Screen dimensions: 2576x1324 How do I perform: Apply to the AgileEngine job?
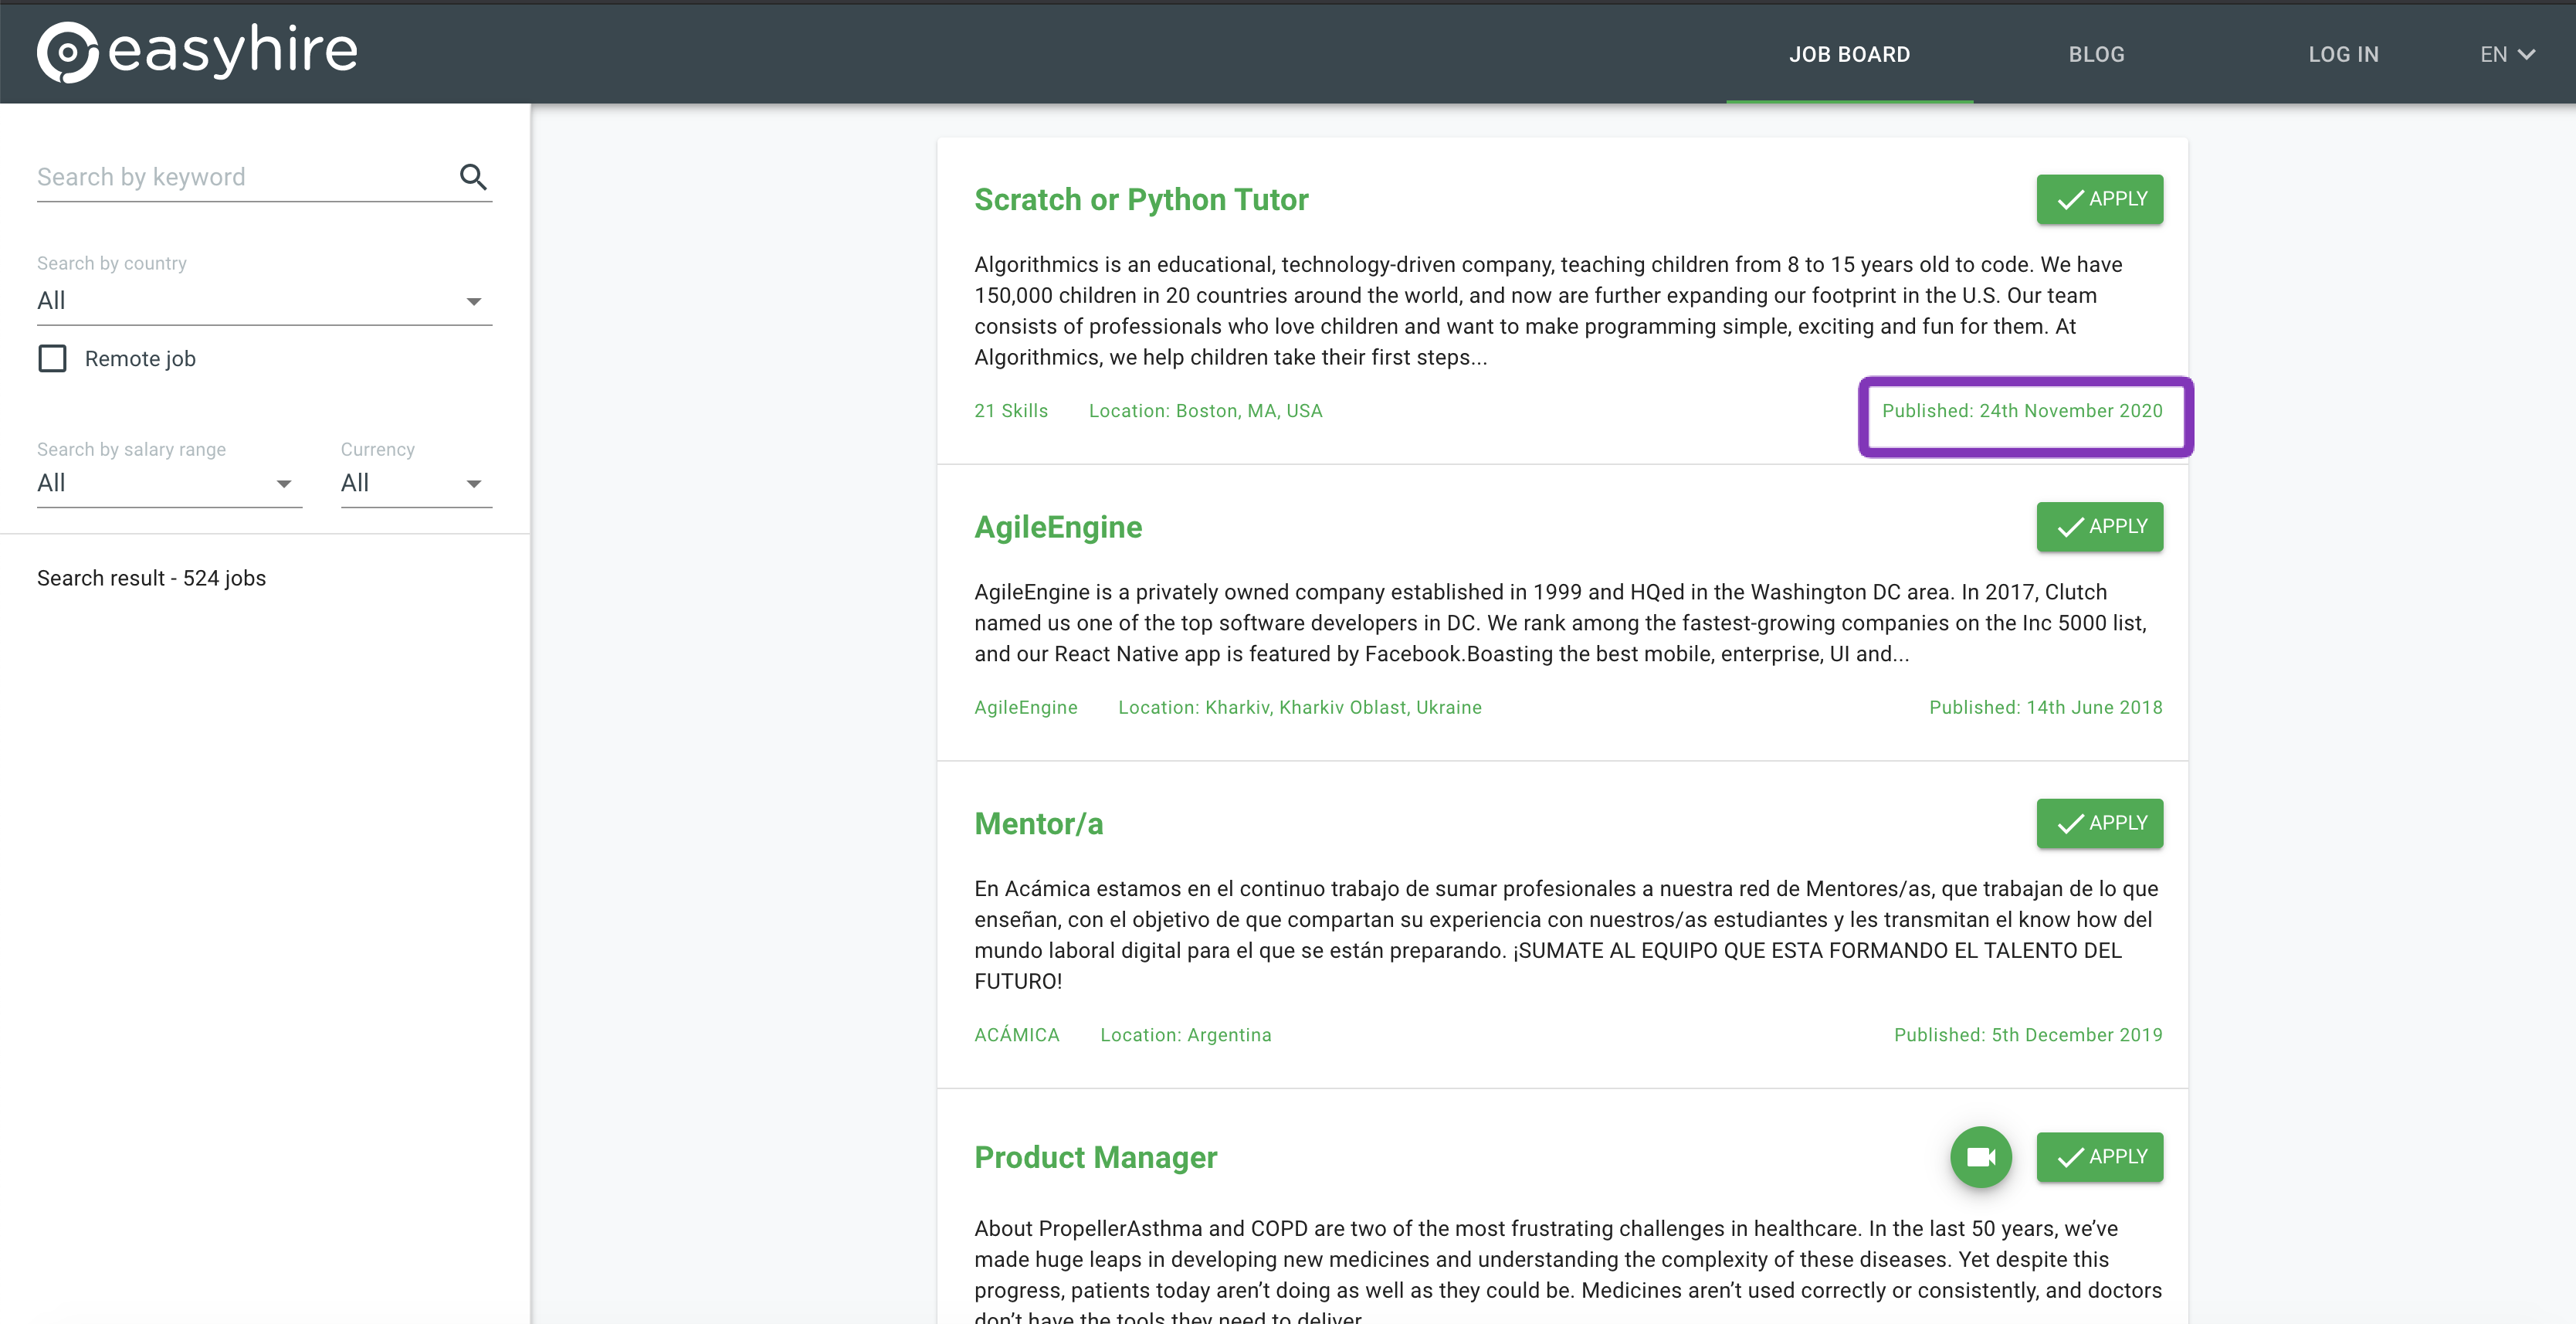pos(2099,527)
